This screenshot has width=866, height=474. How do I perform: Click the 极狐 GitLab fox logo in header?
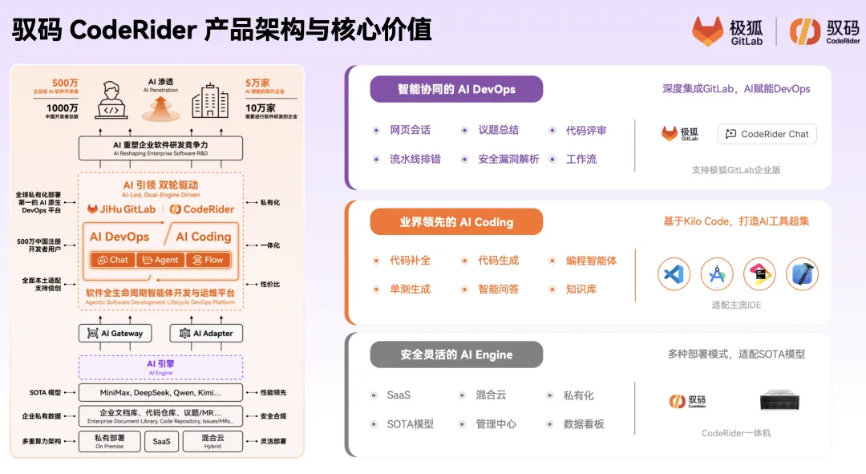coord(707,31)
